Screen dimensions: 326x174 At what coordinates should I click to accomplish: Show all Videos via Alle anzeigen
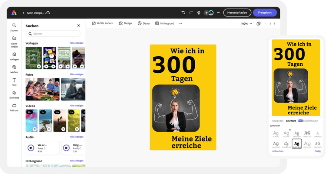coord(77,106)
